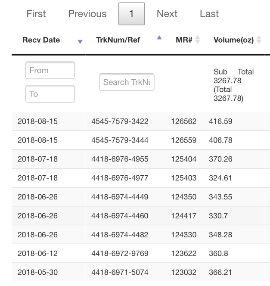Select the row with MR# 126559
The width and height of the screenshot is (270, 286).
[x=141, y=140]
